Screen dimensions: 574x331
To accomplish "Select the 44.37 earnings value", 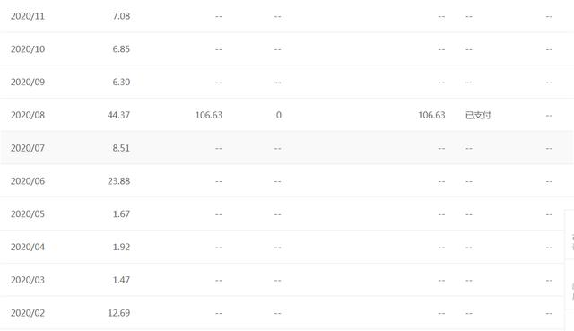I will click(x=118, y=115).
